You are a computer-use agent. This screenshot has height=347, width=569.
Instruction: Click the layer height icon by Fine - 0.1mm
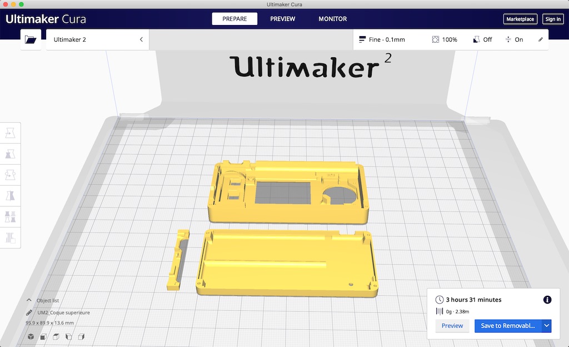[362, 39]
